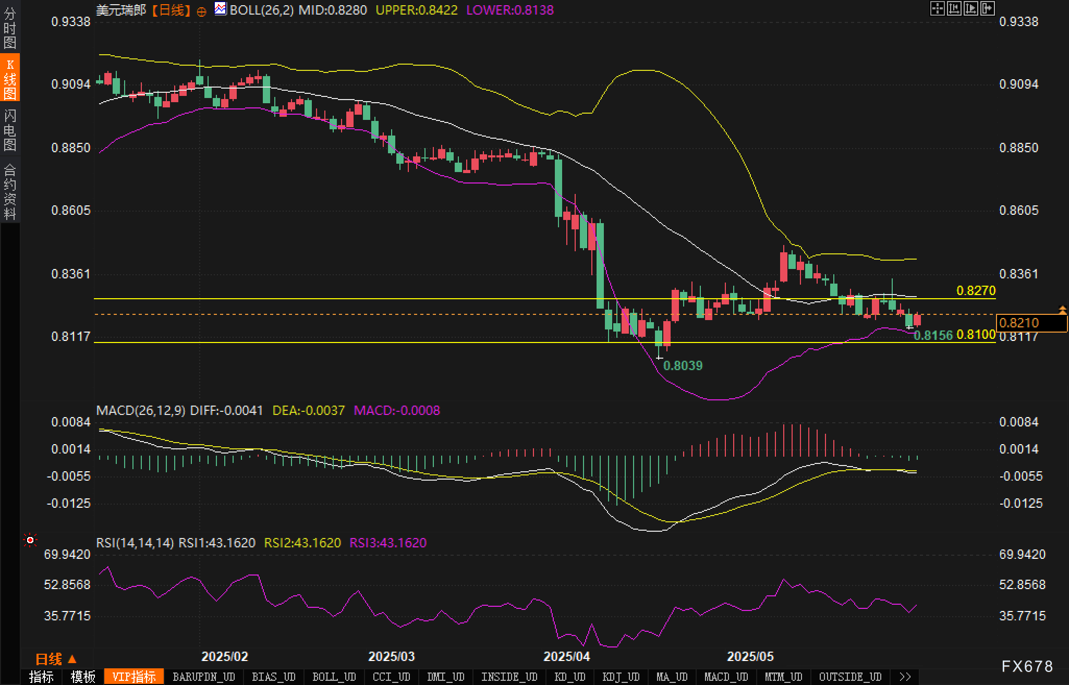Click the crosshair cursor icon at top right
Image resolution: width=1069 pixels, height=685 pixels.
pyautogui.click(x=937, y=8)
